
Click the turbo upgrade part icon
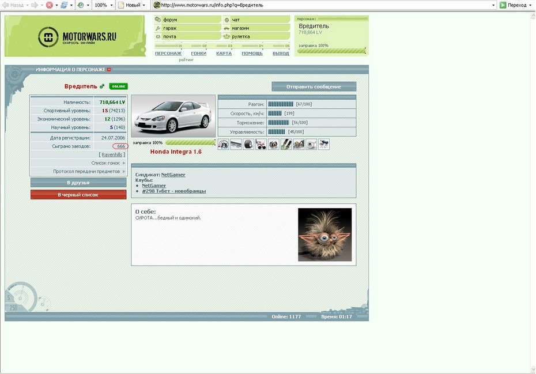pyautogui.click(x=311, y=144)
